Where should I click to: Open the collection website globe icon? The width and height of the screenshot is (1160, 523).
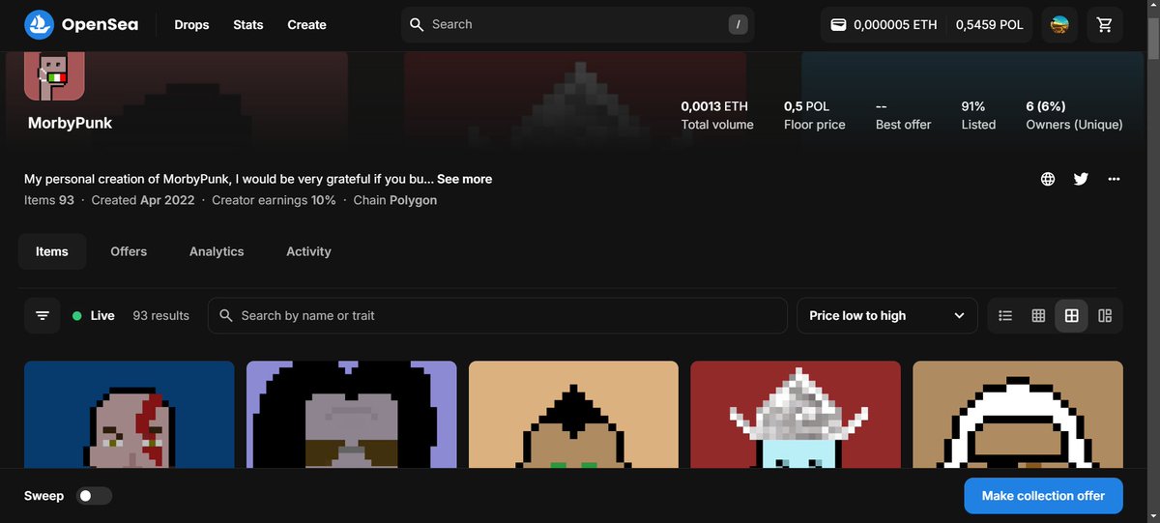tap(1048, 179)
